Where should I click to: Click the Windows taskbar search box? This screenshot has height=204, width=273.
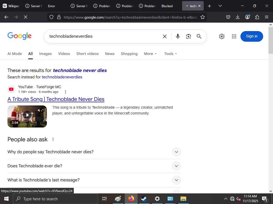click(55, 199)
